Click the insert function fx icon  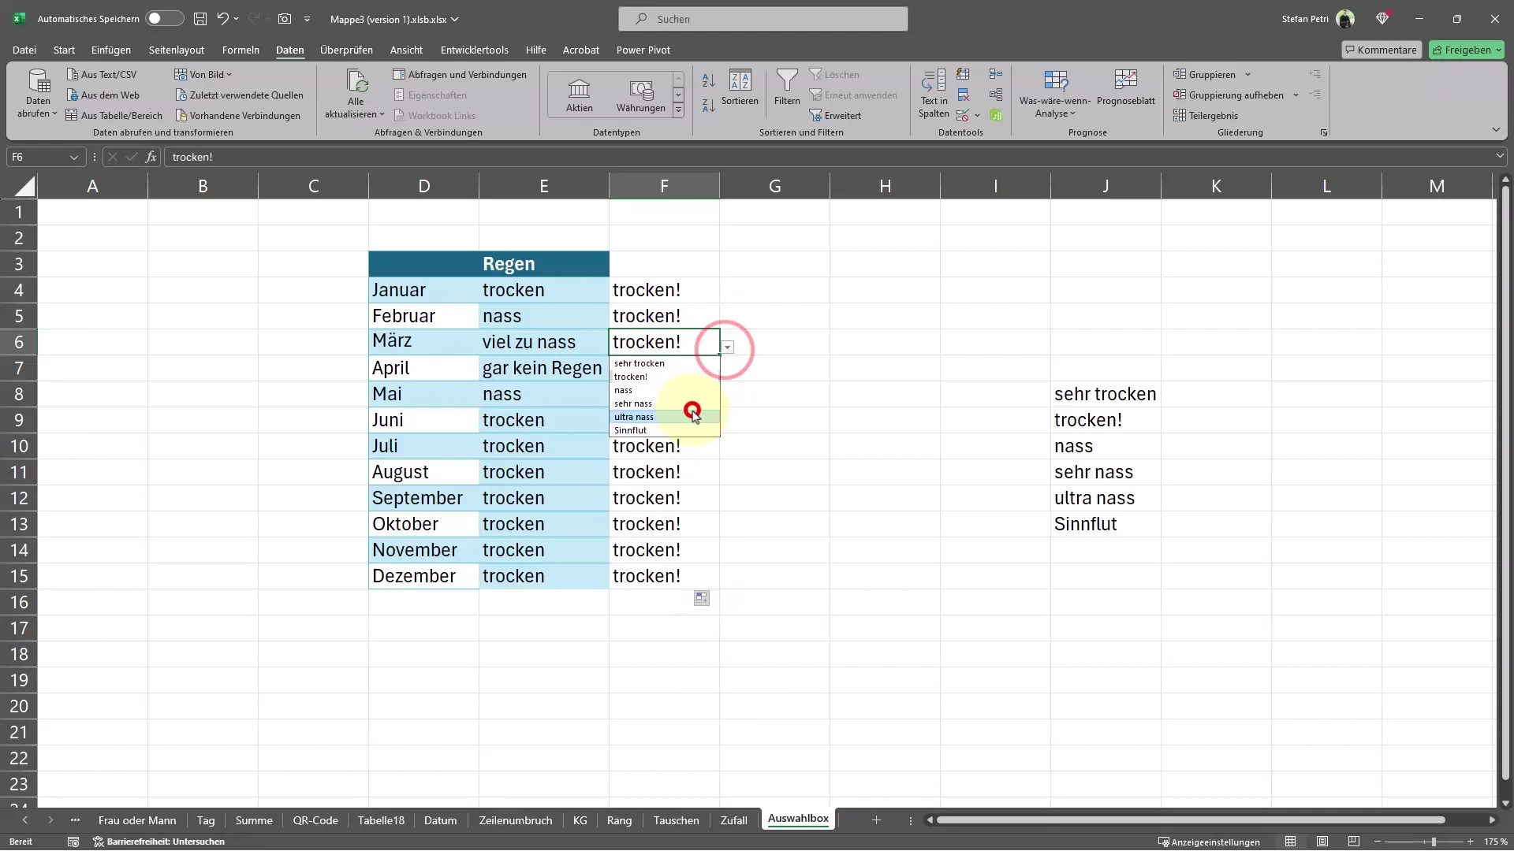[151, 157]
